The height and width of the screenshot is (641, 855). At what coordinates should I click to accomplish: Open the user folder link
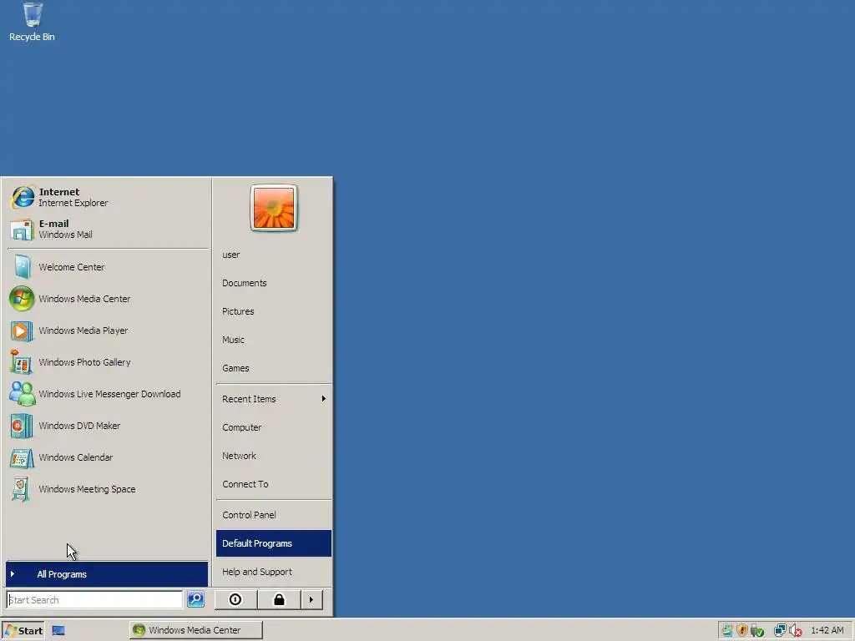tap(274, 255)
